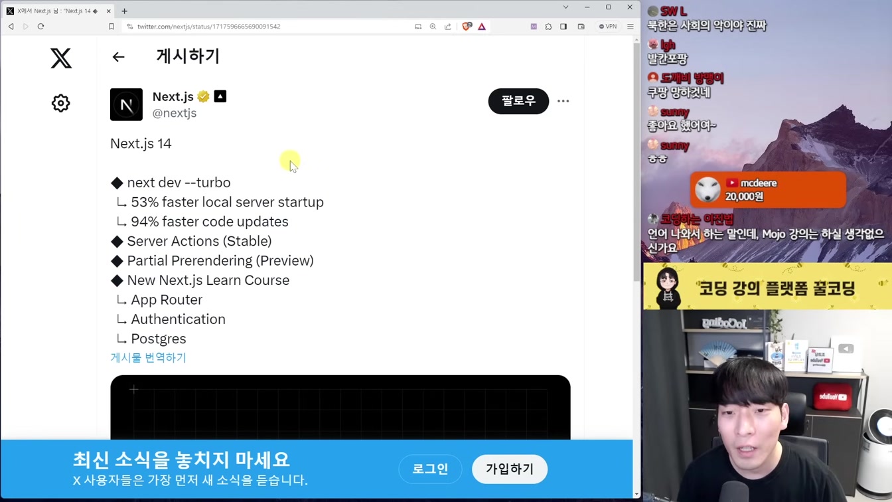This screenshot has width=892, height=502.
Task: Click the gold verified badge next to Next.js
Action: click(203, 96)
